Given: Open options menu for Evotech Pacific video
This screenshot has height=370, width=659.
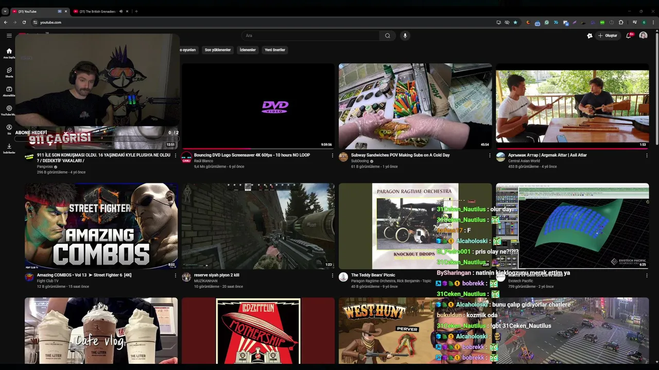Looking at the screenshot, I should coord(647,275).
